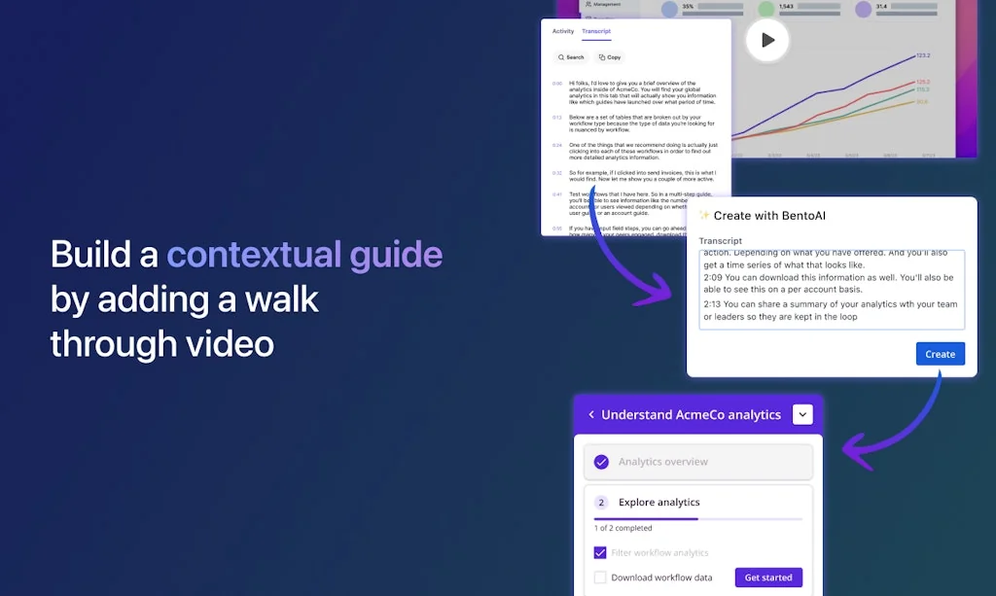
Task: Collapse the guide using the header chevron dropdown
Action: click(x=801, y=415)
